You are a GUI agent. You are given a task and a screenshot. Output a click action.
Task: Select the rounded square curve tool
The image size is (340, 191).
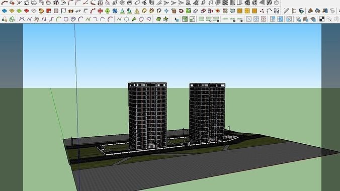66,19
